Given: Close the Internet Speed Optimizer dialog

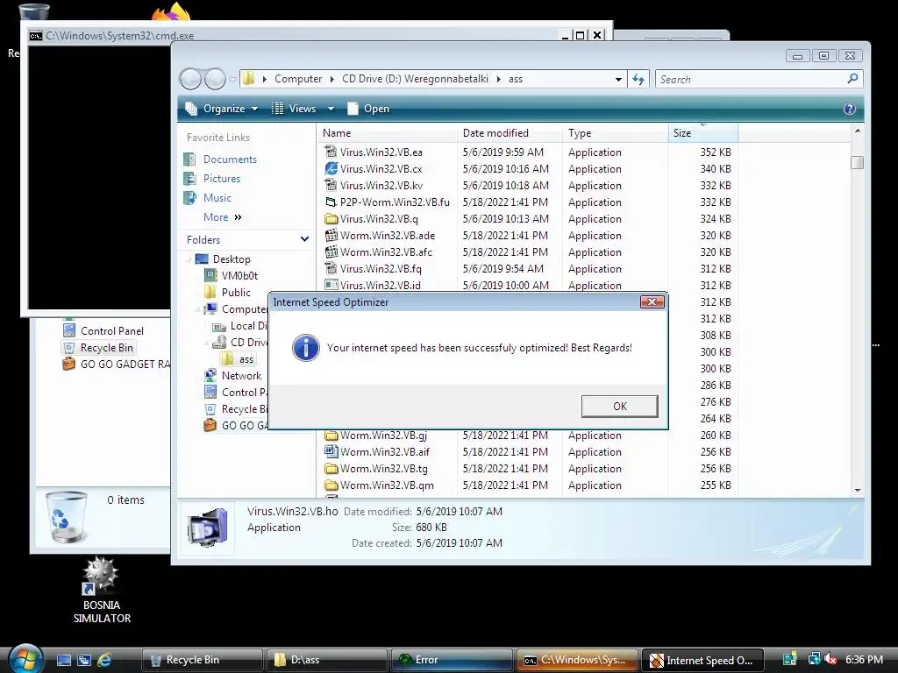Looking at the screenshot, I should (x=652, y=302).
